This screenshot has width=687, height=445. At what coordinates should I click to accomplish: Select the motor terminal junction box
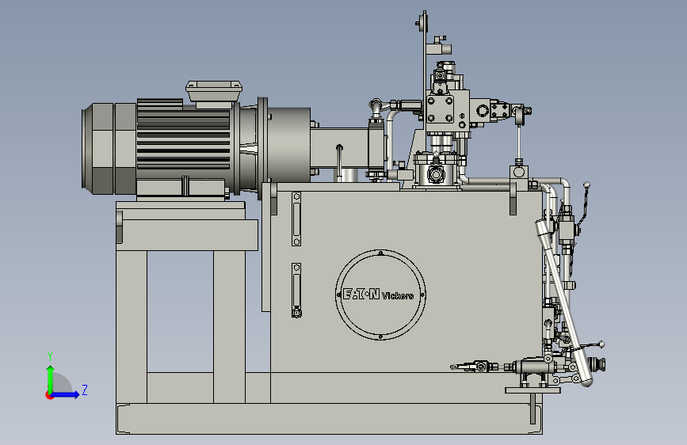pos(214,93)
